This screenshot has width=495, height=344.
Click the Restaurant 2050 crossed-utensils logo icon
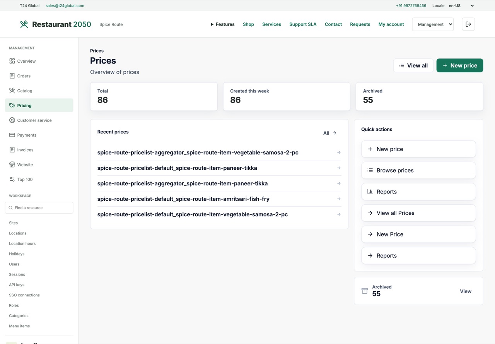[24, 24]
